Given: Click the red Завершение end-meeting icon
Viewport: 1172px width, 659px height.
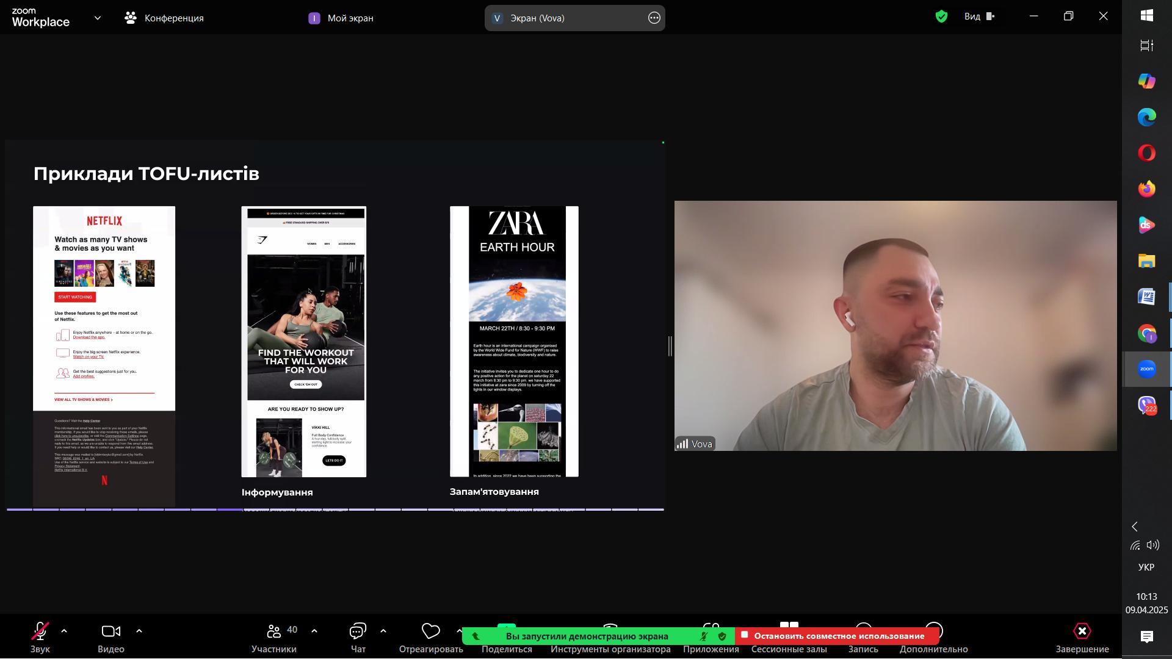Looking at the screenshot, I should [1082, 631].
